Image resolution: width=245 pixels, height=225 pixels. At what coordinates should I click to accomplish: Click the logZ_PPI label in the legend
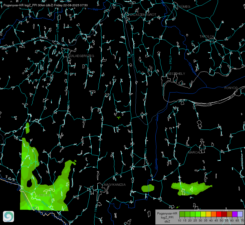pyautogui.click(x=167, y=217)
